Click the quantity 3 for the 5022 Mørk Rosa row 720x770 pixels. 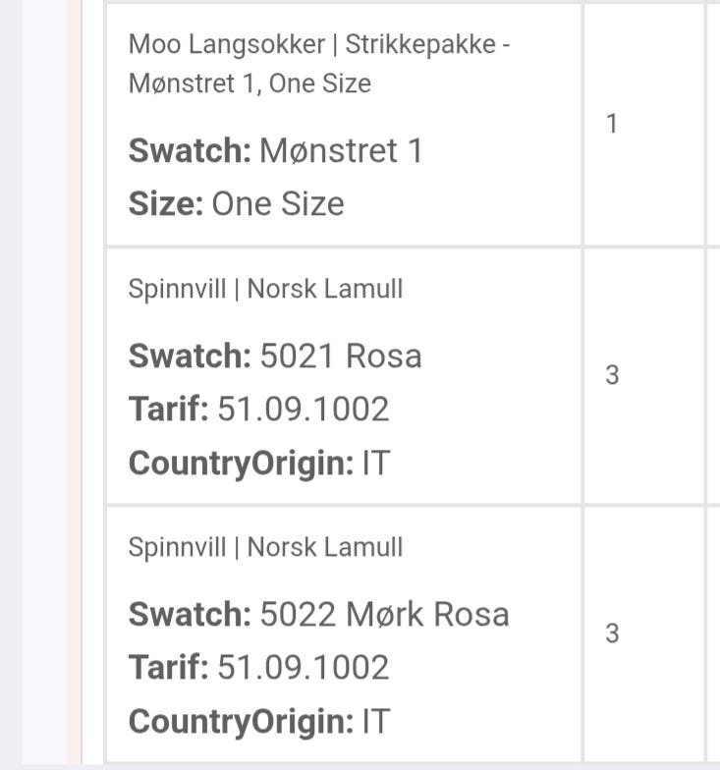coord(612,633)
